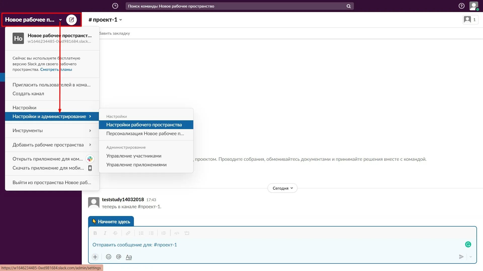Toggle the Aa formatting toolbar
This screenshot has width=483, height=271.
tap(129, 257)
